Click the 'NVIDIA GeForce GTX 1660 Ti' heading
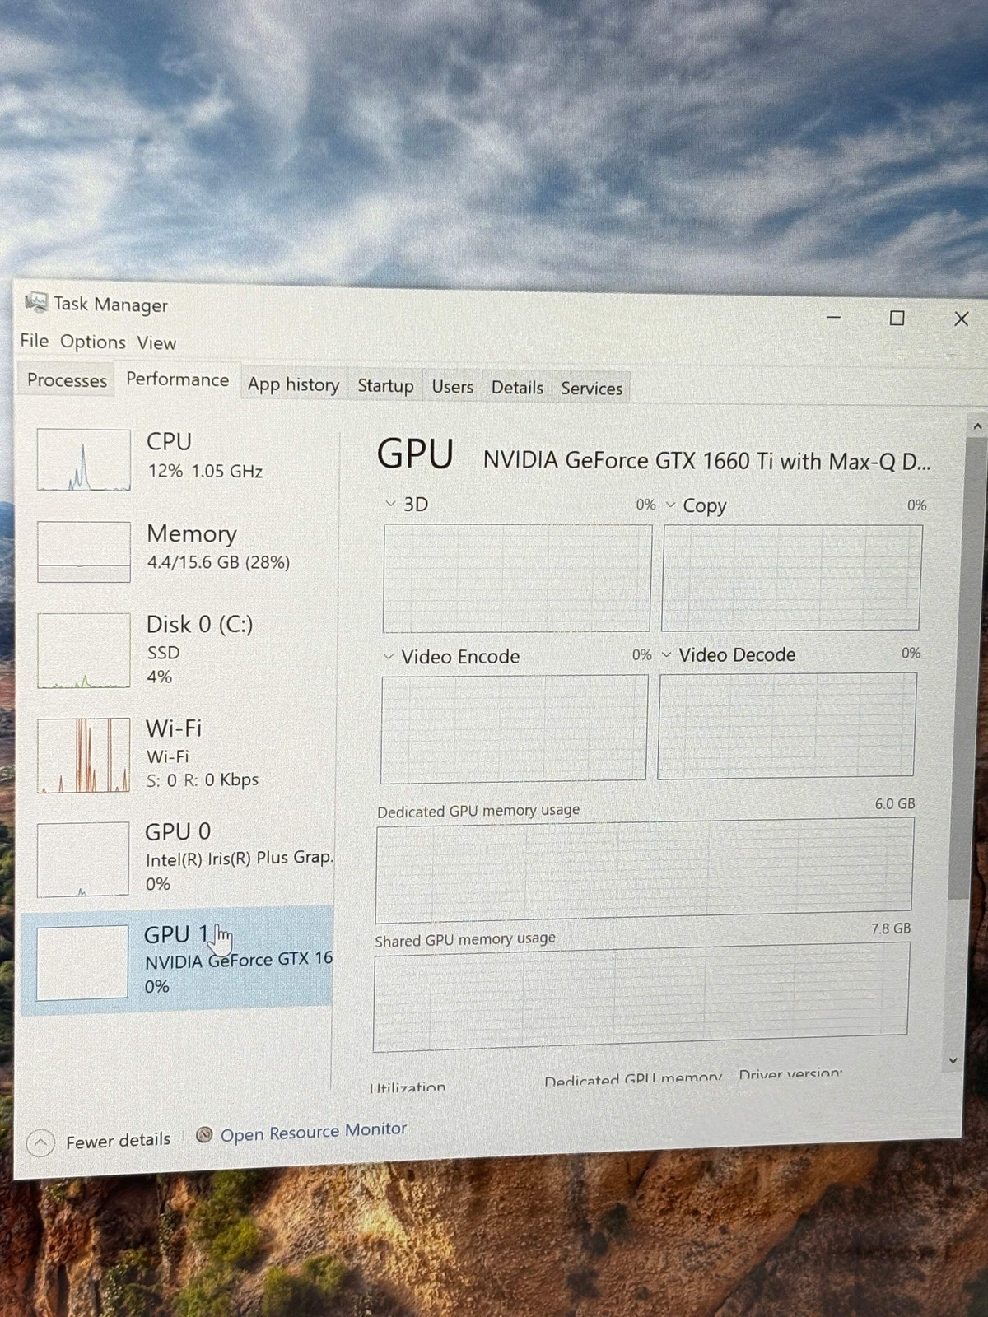The height and width of the screenshot is (1317, 988). [x=706, y=460]
